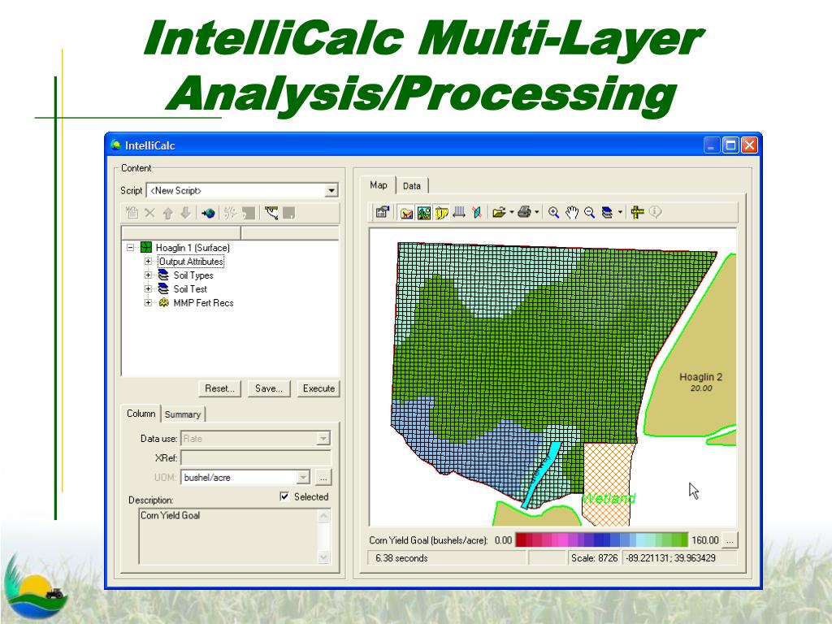Click the Soil Types layer icon
The image size is (832, 624).
pos(163,275)
